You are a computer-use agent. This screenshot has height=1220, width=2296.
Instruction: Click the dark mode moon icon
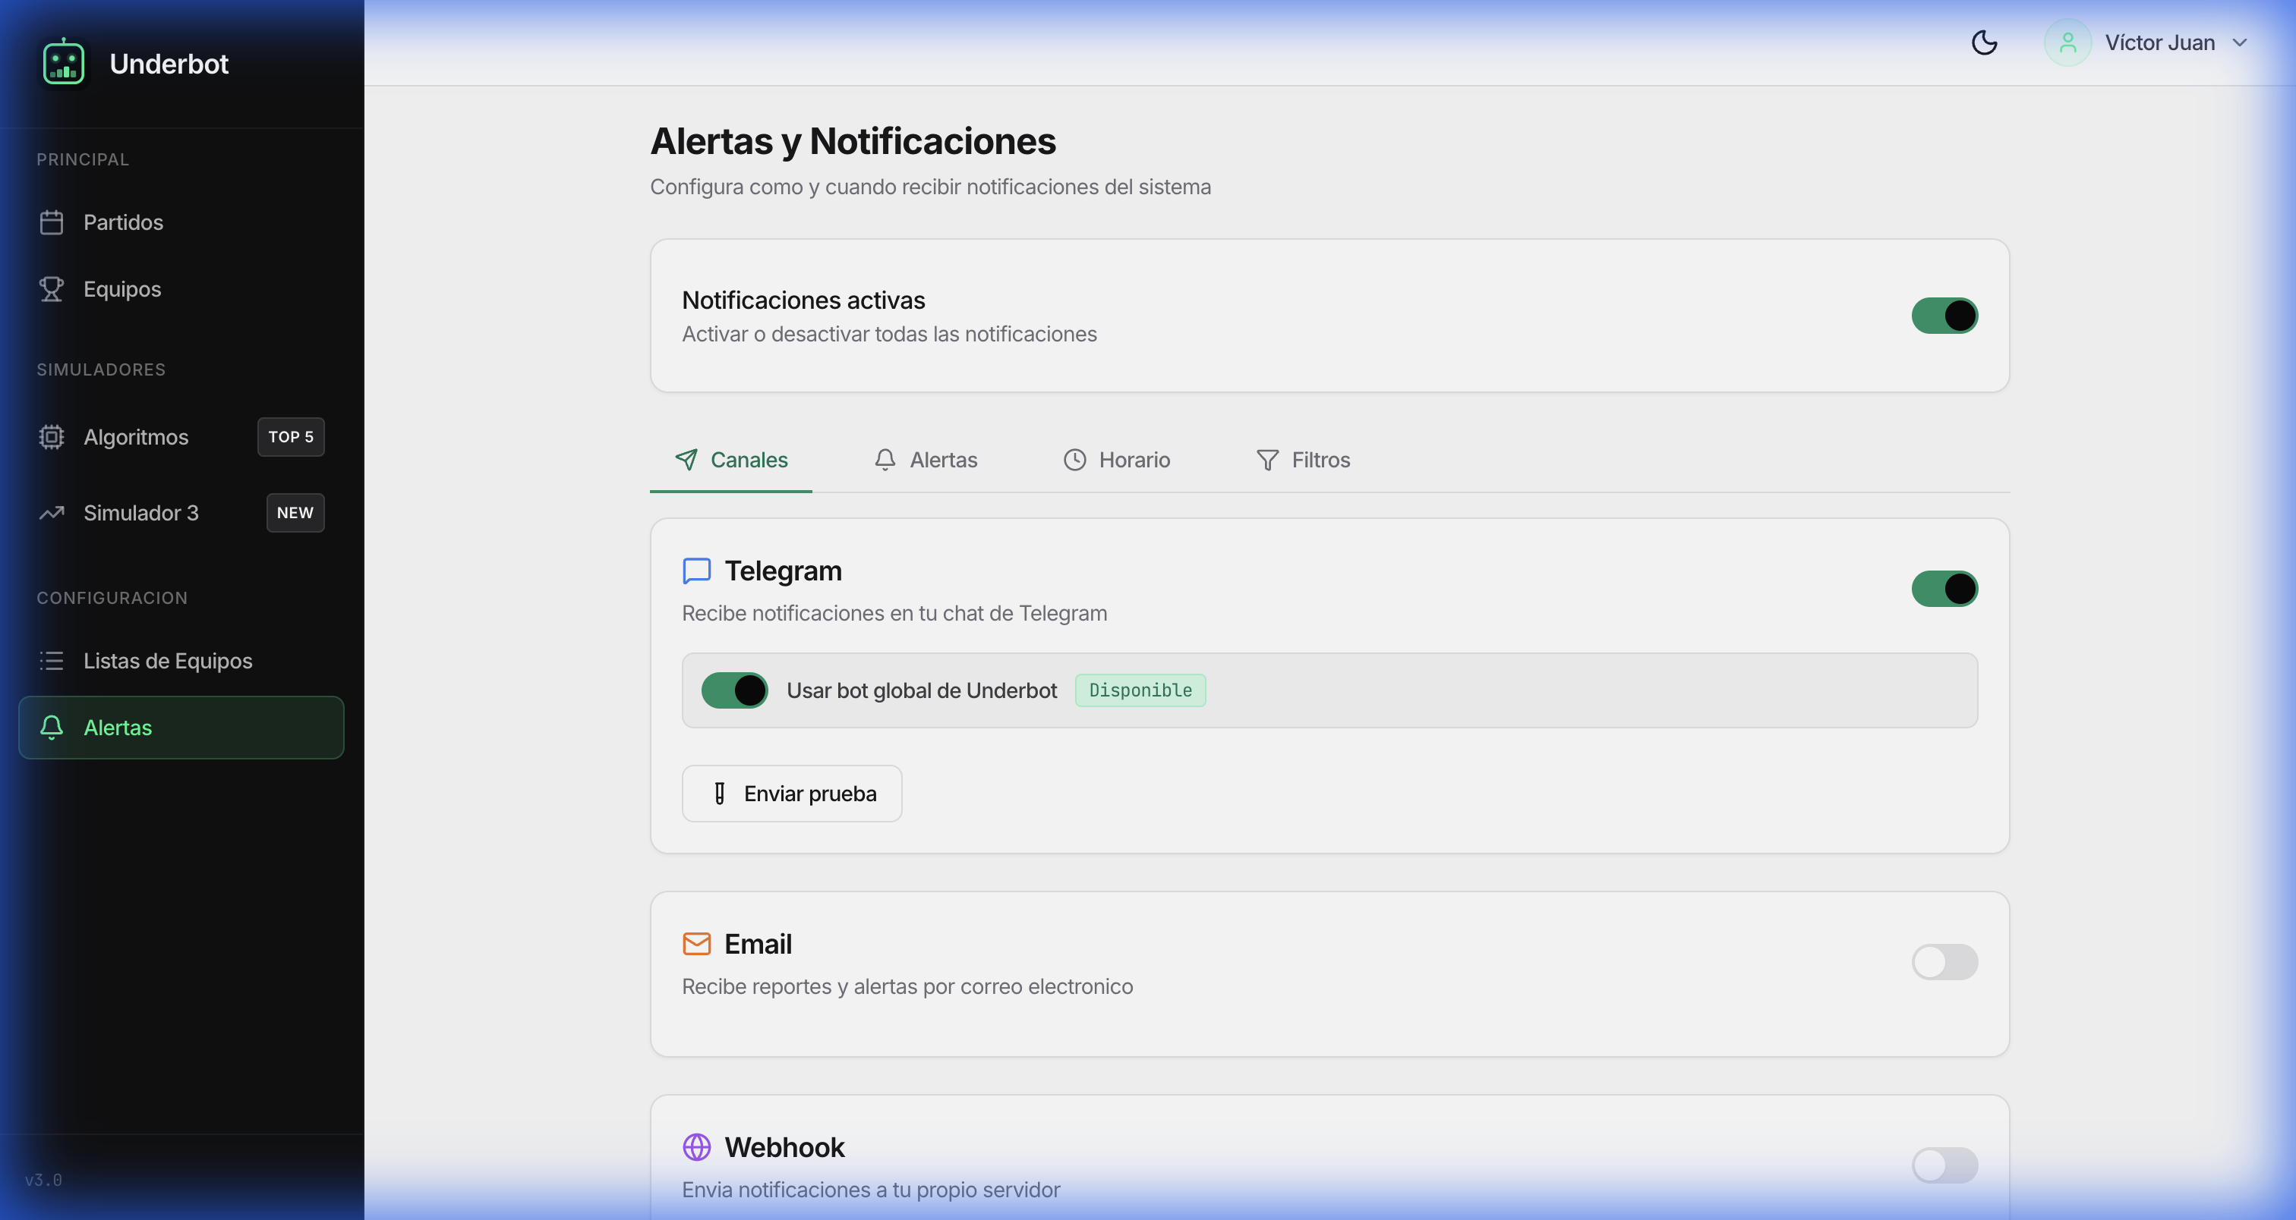tap(1985, 42)
